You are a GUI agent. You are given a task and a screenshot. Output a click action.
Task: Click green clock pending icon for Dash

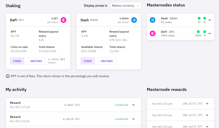[205, 18]
